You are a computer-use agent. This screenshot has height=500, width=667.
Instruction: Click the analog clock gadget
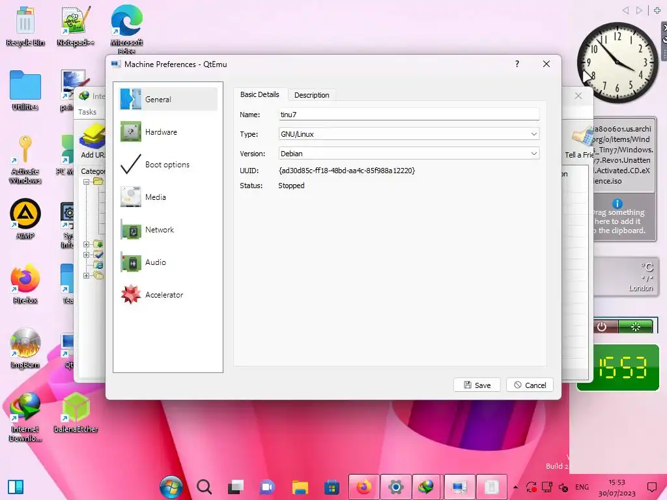tap(617, 62)
